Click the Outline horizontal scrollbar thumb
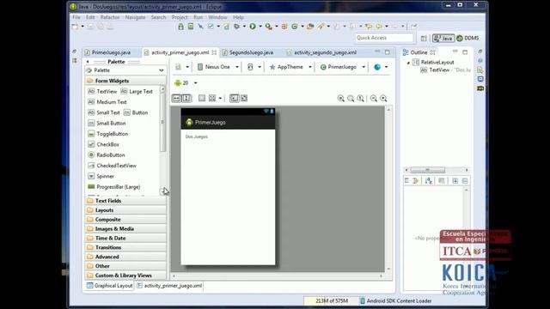 [428, 170]
